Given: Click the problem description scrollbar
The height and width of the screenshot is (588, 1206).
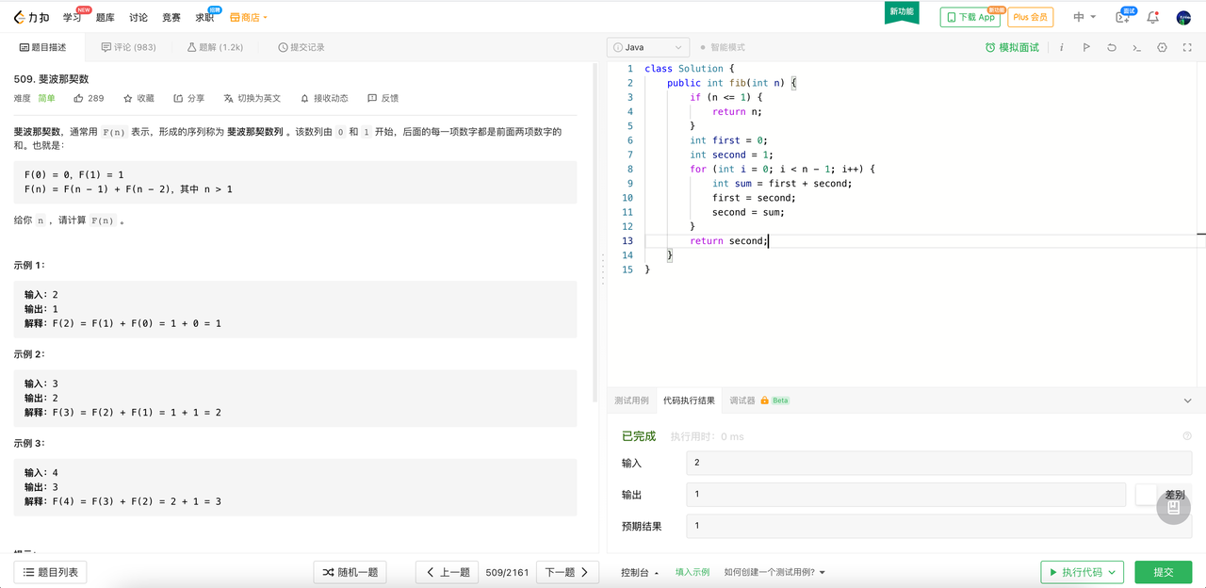Looking at the screenshot, I should (594, 231).
